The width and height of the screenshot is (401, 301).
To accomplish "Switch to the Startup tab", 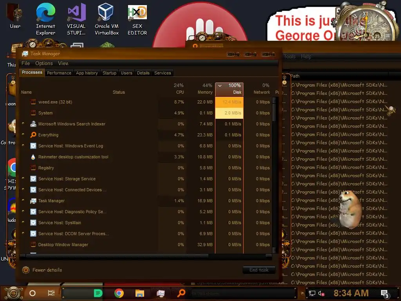I will pyautogui.click(x=110, y=73).
